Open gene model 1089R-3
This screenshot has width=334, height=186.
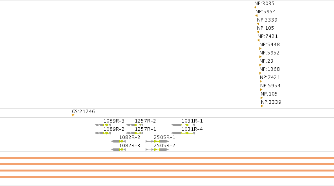point(103,125)
